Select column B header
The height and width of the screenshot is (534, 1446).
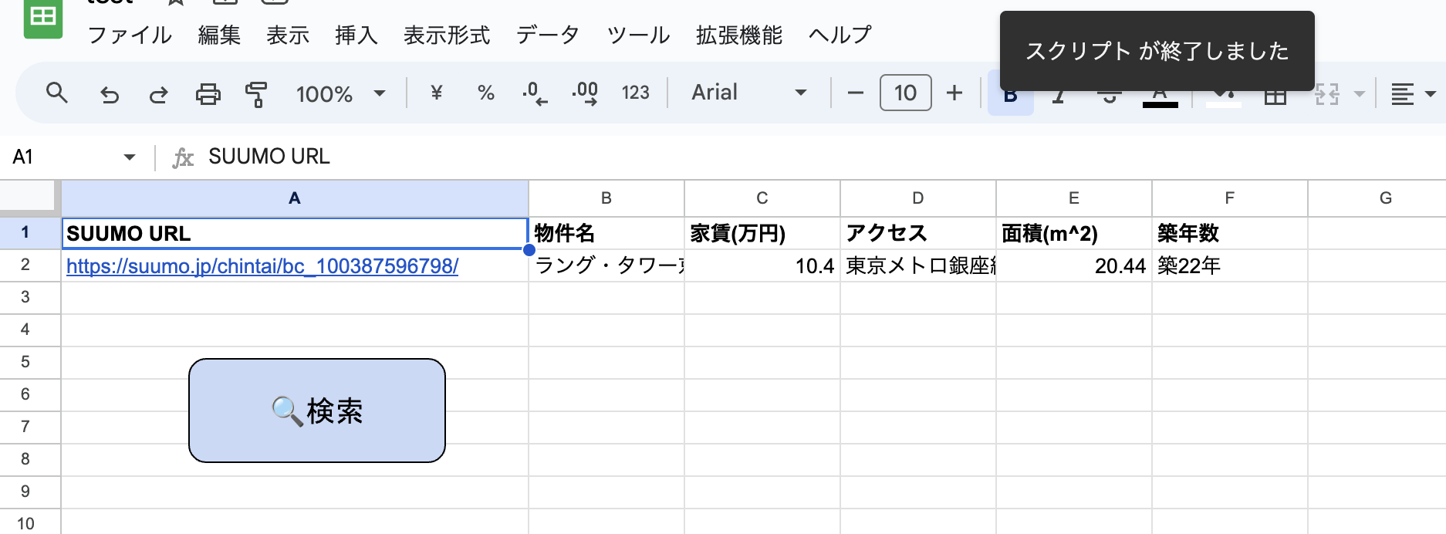pyautogui.click(x=606, y=198)
